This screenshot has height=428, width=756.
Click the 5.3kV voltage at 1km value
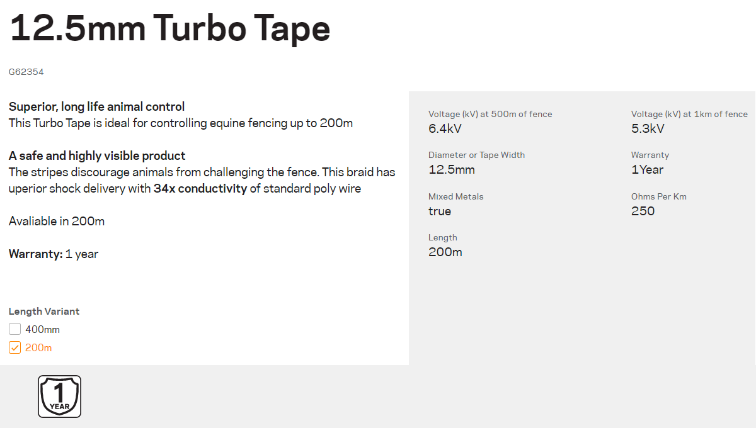(x=648, y=128)
